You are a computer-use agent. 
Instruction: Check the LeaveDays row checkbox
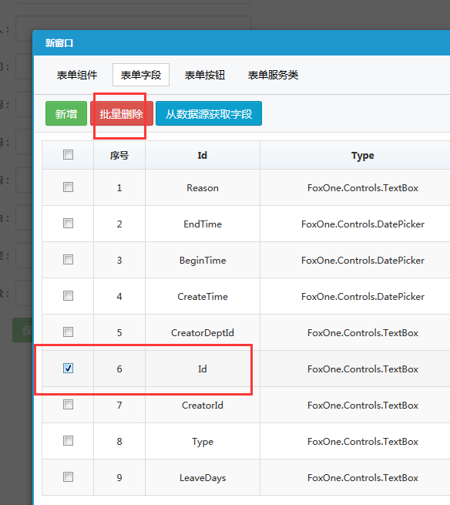pyautogui.click(x=68, y=477)
